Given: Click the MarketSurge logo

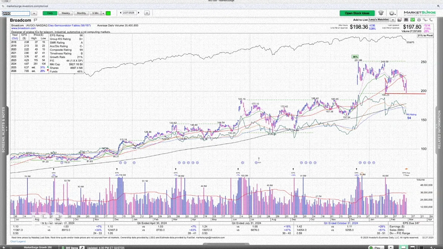Looking at the screenshot, I should 420,13.
